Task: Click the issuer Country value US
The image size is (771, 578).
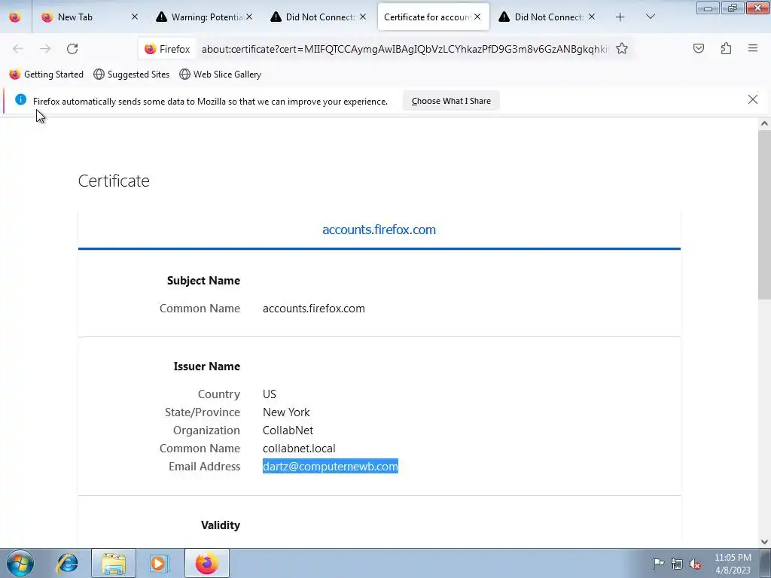Action: tap(270, 394)
